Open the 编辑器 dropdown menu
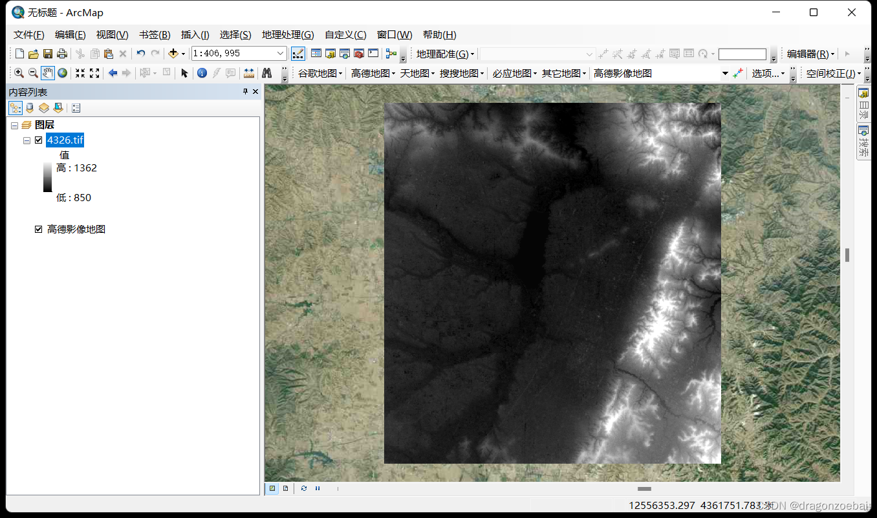Viewport: 877px width, 518px height. click(x=810, y=54)
